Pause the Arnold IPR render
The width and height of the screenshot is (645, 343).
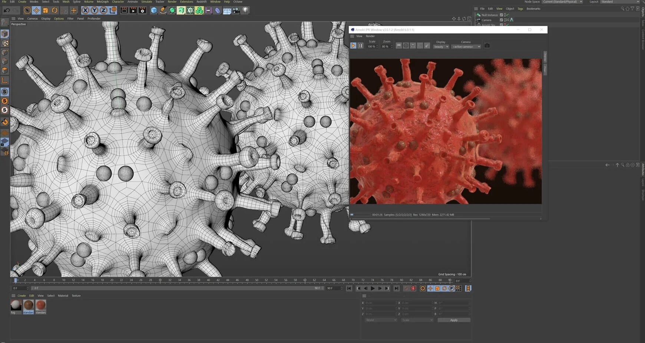(x=360, y=46)
